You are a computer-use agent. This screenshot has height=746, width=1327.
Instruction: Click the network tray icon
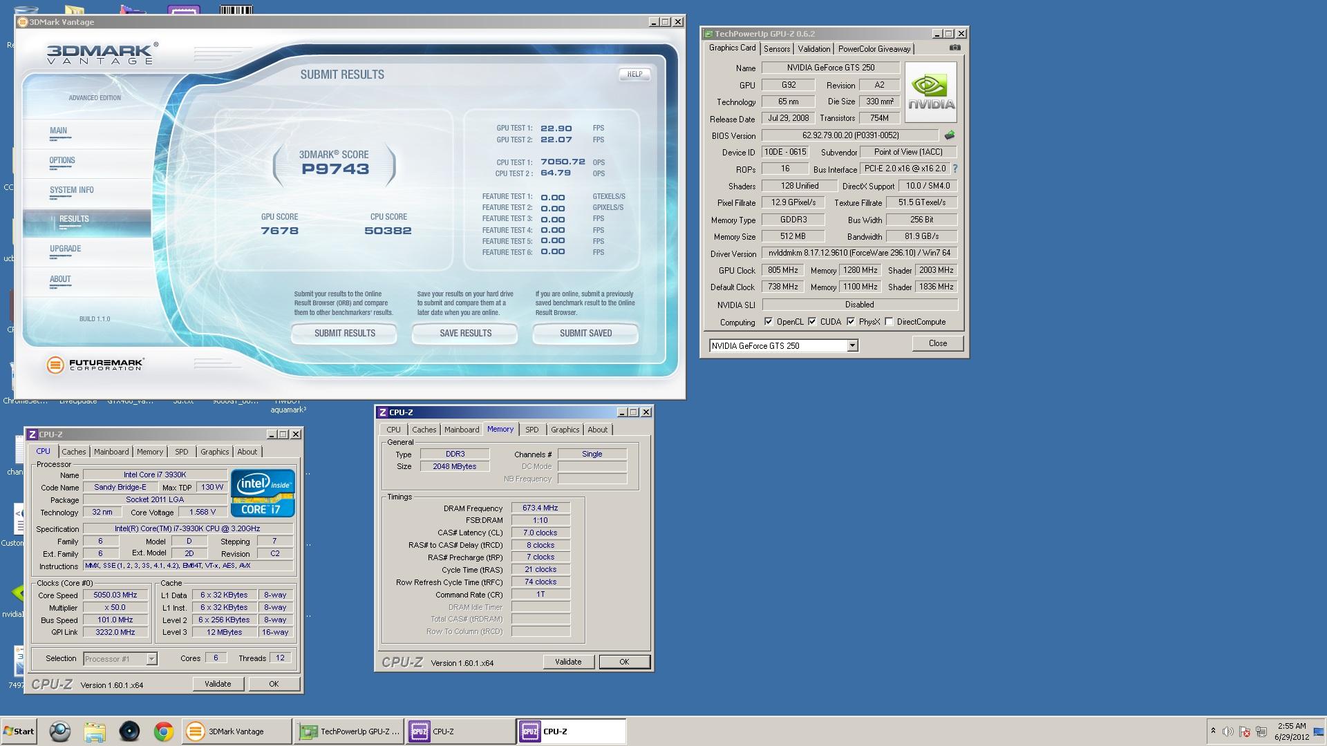point(1261,731)
